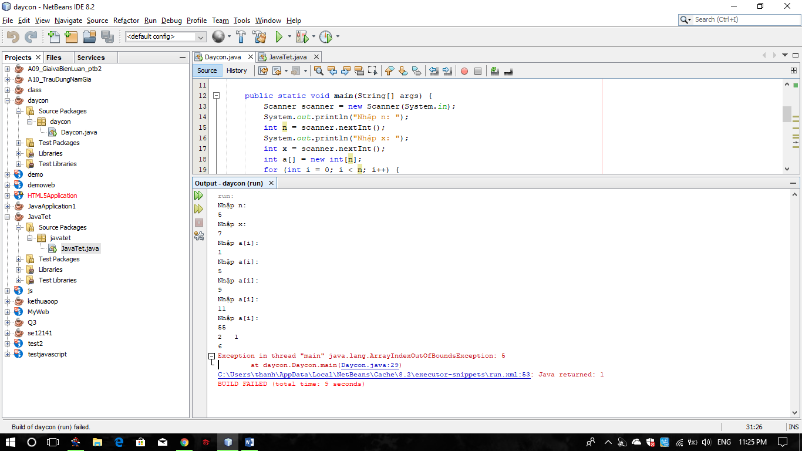Open the Daycon.java:29 stack trace link
Image resolution: width=802 pixels, height=451 pixels.
tap(369, 365)
